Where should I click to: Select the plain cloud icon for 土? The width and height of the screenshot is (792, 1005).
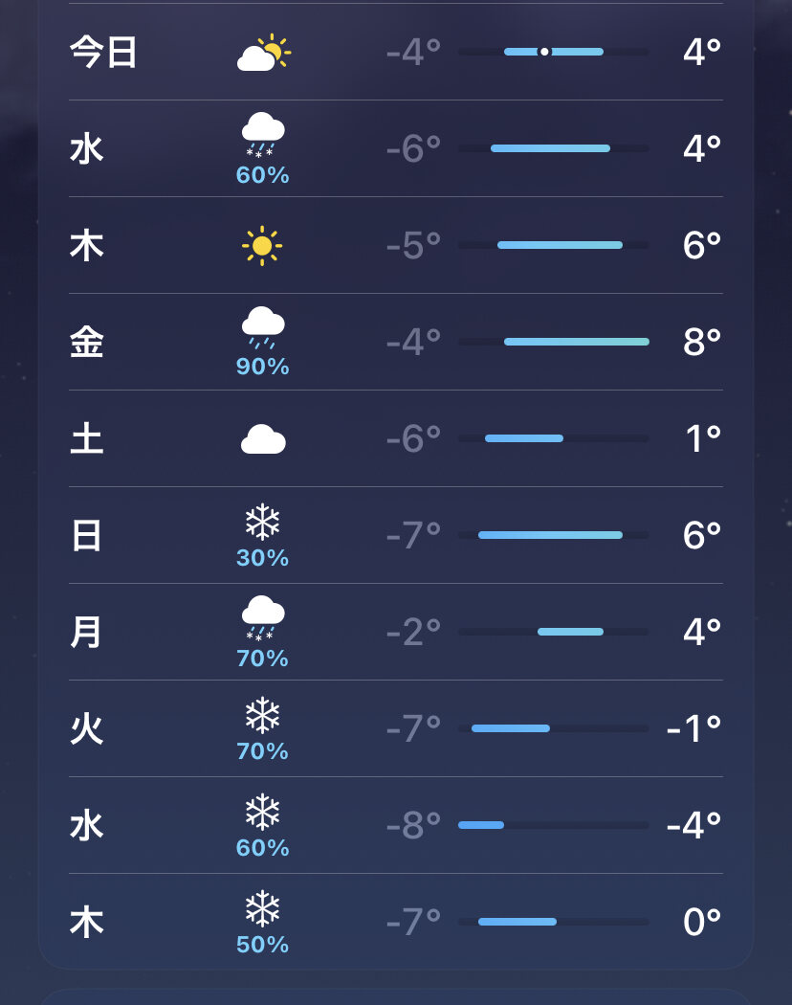[263, 439]
